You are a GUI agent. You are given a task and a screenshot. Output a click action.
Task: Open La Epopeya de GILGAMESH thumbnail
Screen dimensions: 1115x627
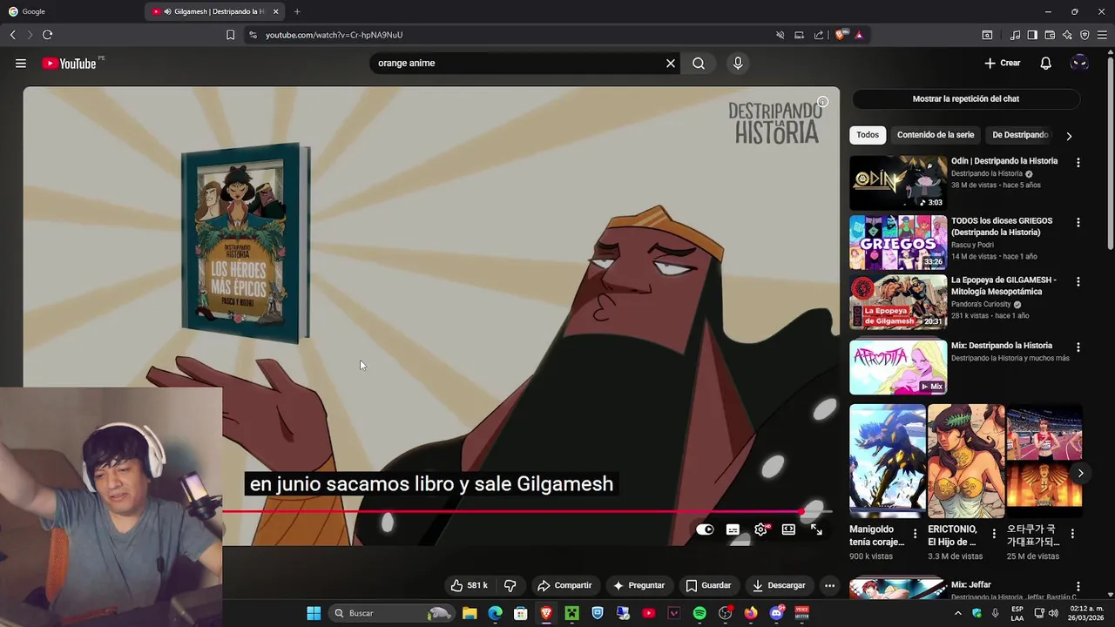(x=898, y=302)
